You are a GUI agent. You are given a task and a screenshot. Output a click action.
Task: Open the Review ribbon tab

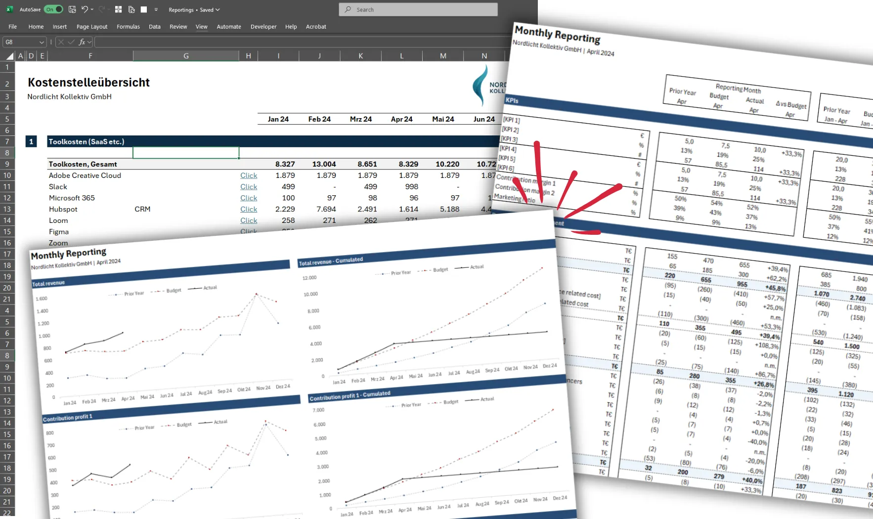pos(178,27)
